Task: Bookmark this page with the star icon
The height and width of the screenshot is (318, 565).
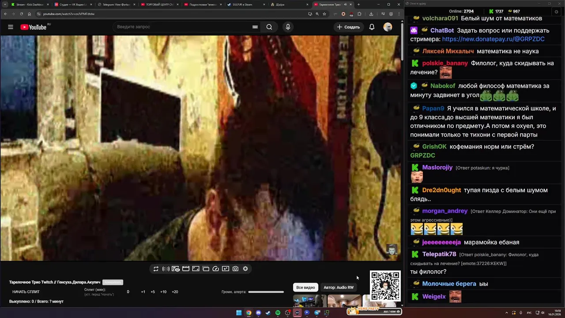Action: coord(324,14)
